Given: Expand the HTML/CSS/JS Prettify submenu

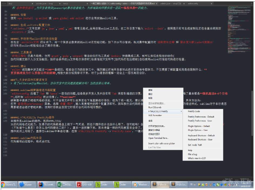Looking at the screenshot, I should click(x=156, y=112).
